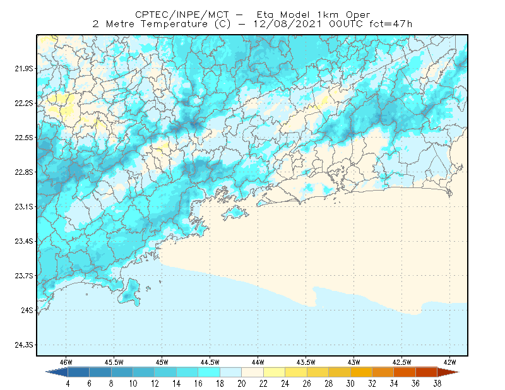Click the 24S latitude axis label

click(x=27, y=310)
